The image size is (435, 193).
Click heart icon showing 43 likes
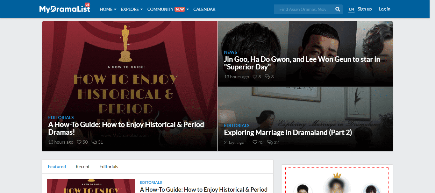(x=255, y=142)
